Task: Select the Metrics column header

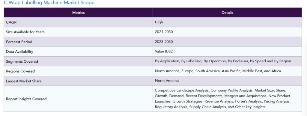Action: point(78,13)
